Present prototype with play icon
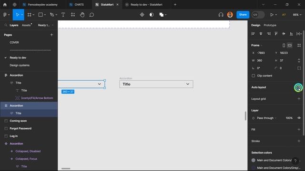 [x=272, y=15]
